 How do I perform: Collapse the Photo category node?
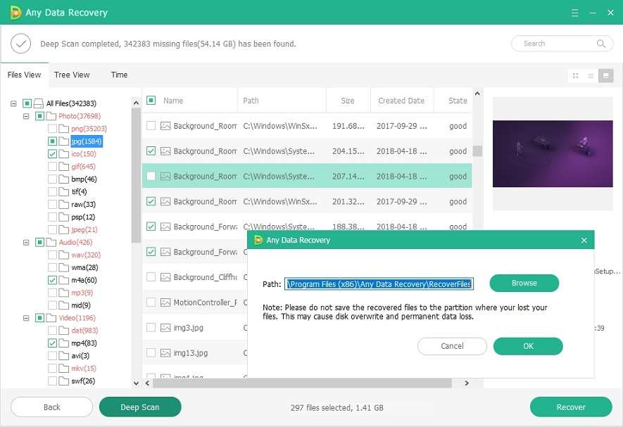(x=26, y=116)
